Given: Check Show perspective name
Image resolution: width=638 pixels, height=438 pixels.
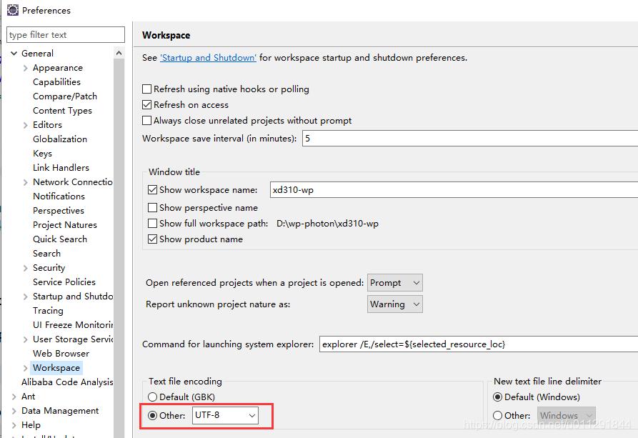Looking at the screenshot, I should pyautogui.click(x=151, y=208).
